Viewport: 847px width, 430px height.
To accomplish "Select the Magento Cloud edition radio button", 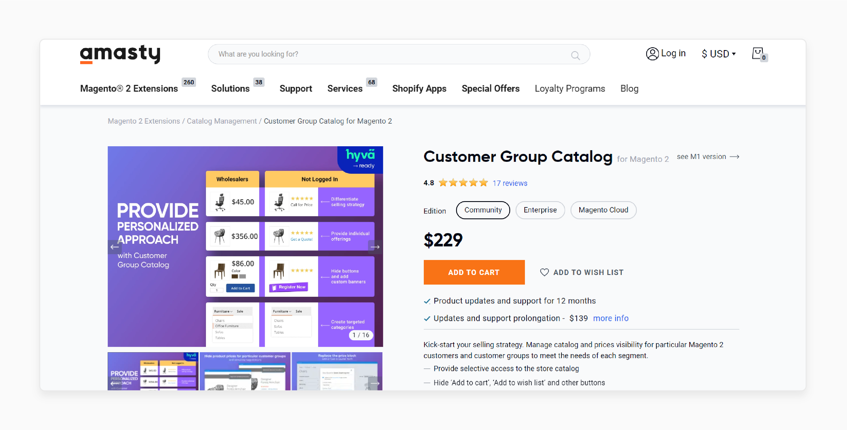I will click(603, 210).
